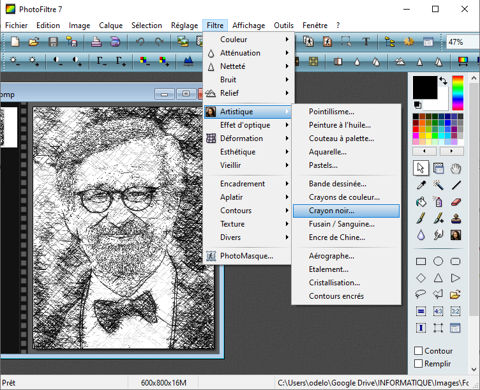Viewport: 480px width, 390px height.
Task: Choose Encre de Chine... filter
Action: (346, 237)
